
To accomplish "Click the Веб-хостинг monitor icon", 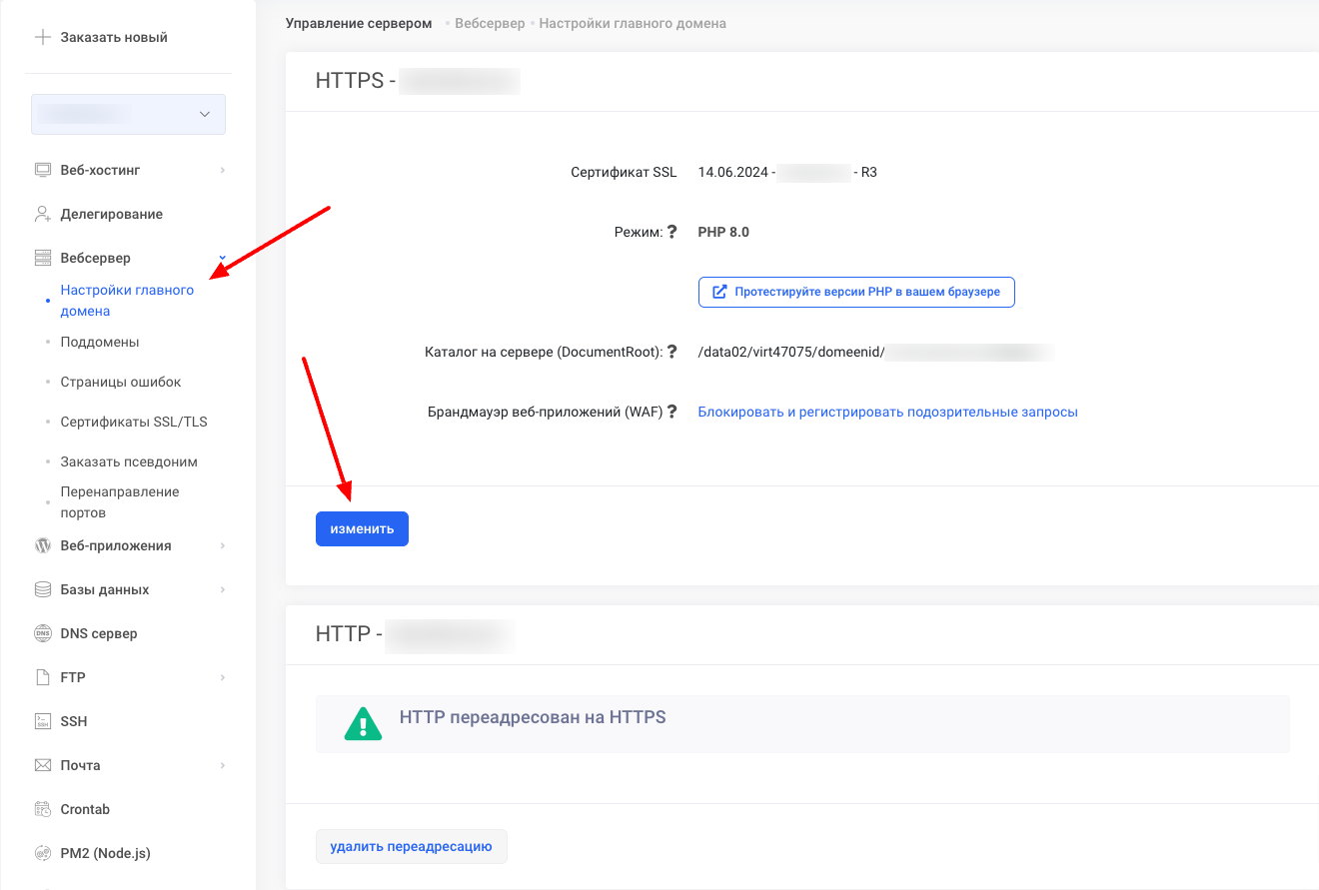I will click(x=43, y=170).
